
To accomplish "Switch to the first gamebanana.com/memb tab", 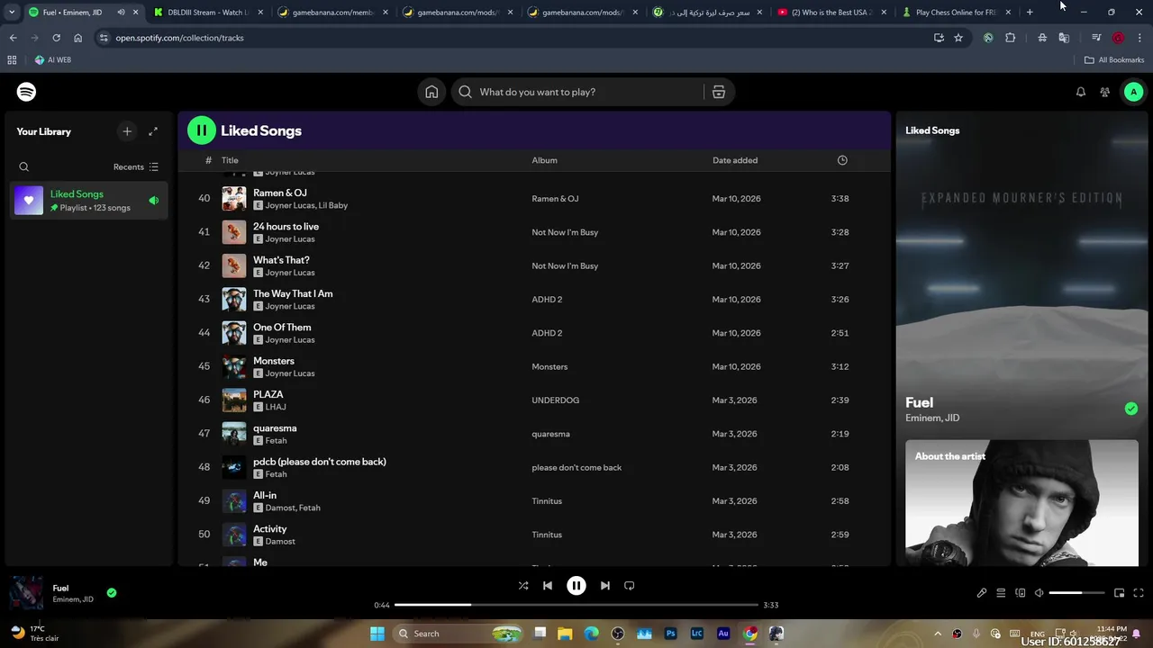I will [x=333, y=13].
